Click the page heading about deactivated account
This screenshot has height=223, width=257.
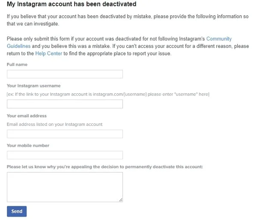(72, 4)
